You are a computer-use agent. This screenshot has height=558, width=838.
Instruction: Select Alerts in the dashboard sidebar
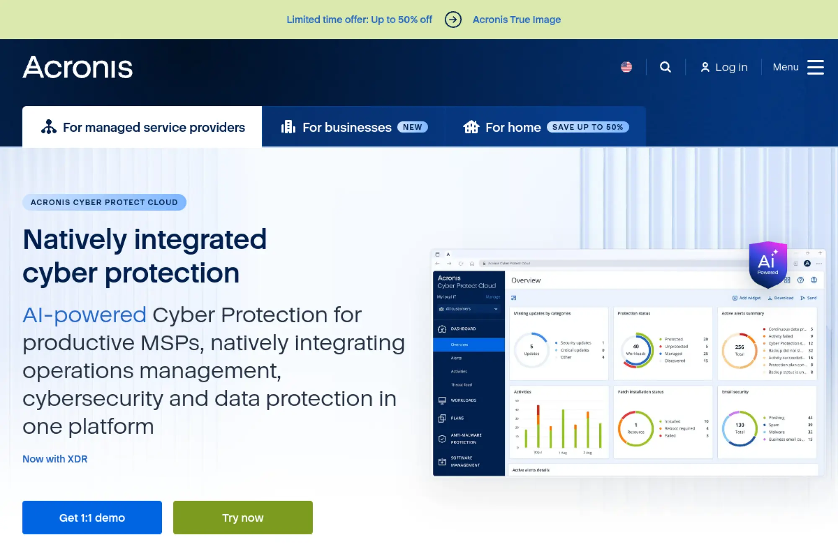(456, 358)
